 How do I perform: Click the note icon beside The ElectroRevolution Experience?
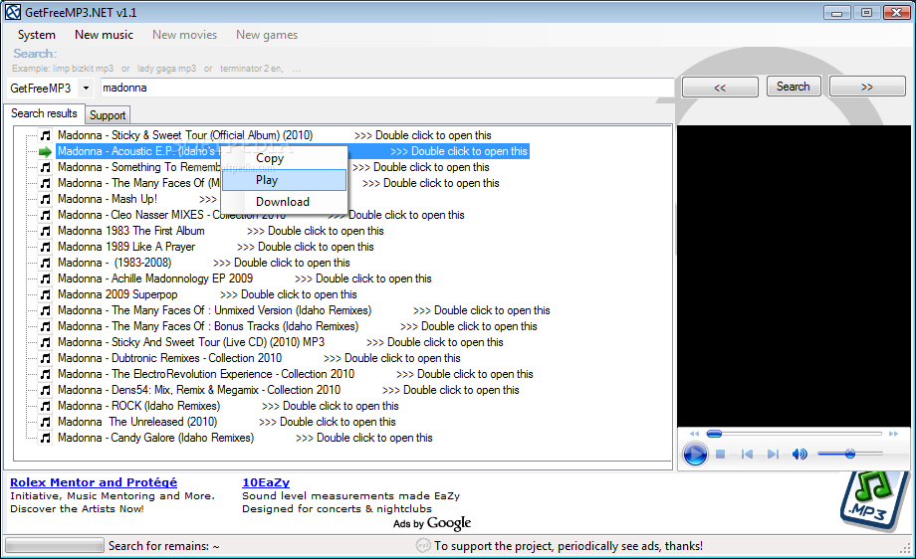(45, 374)
